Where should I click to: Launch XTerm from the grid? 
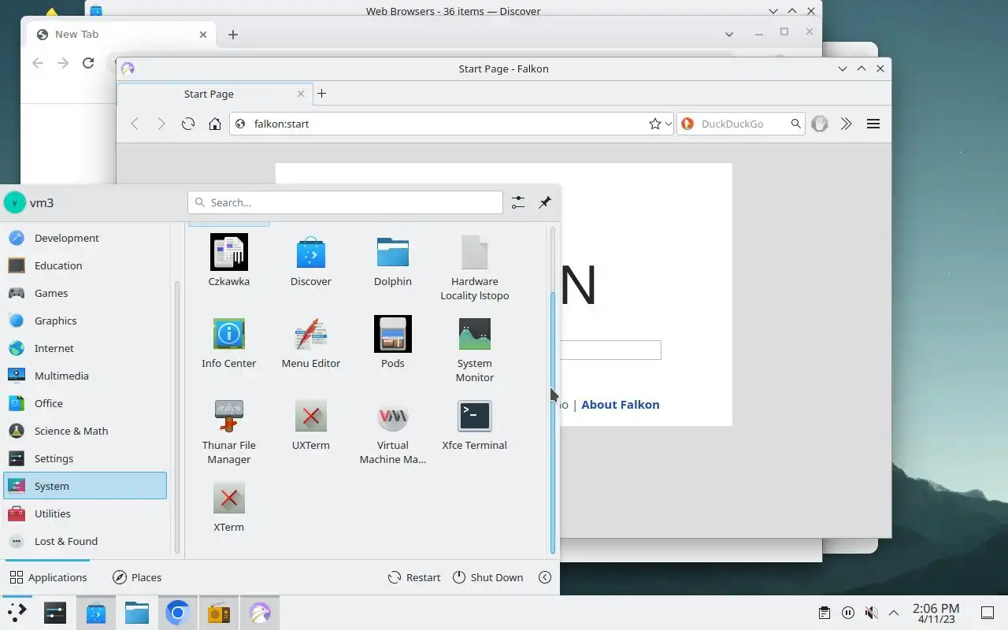pyautogui.click(x=228, y=506)
